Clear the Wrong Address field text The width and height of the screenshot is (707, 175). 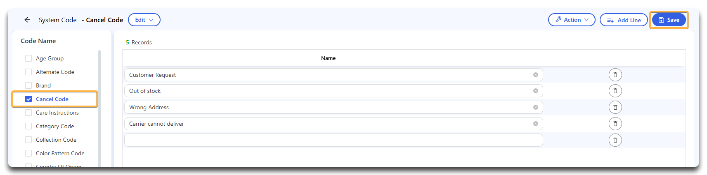click(535, 107)
